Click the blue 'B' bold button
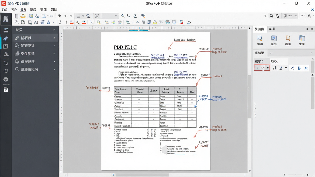Viewport: 315px width, 177px height. tap(299, 68)
